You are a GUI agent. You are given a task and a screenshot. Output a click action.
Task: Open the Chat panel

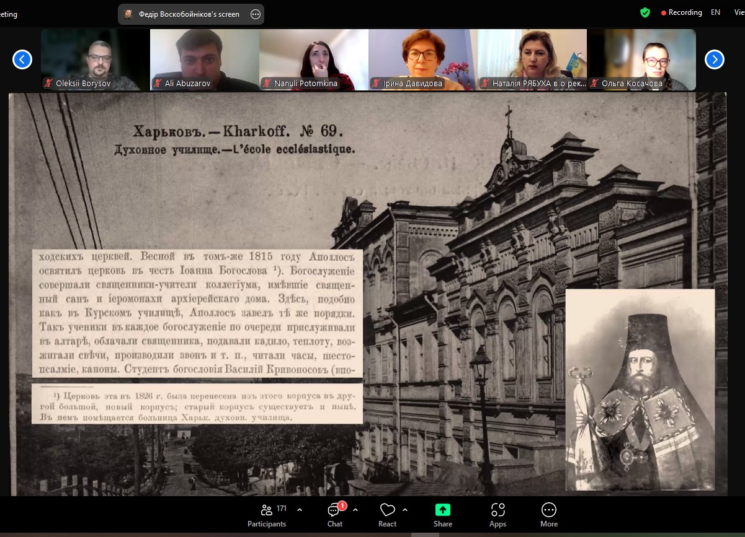[335, 514]
